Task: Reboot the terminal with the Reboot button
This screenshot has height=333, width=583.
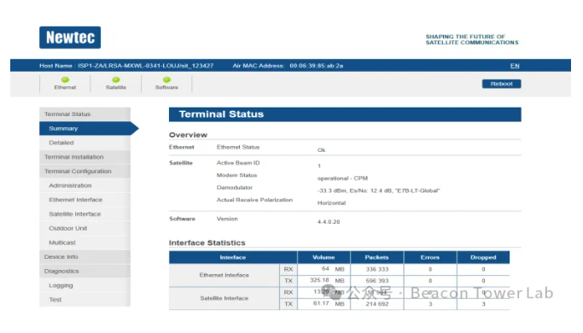Action: pos(501,84)
